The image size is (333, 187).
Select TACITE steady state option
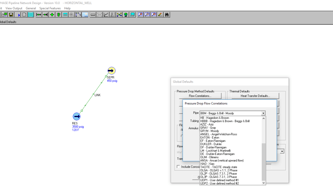[219, 167]
